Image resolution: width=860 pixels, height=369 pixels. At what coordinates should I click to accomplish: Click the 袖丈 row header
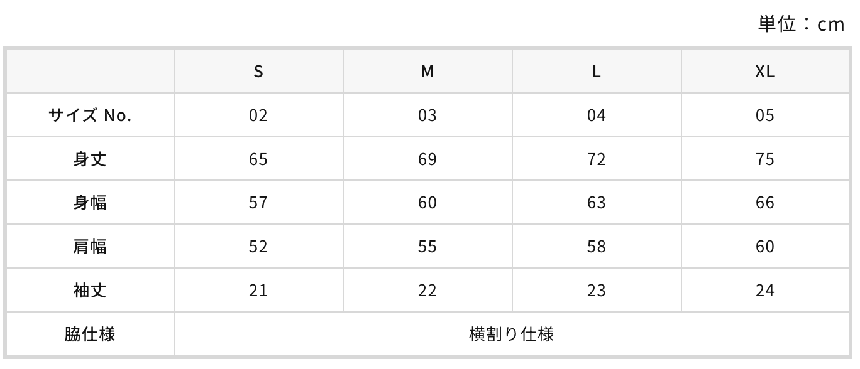(x=90, y=291)
